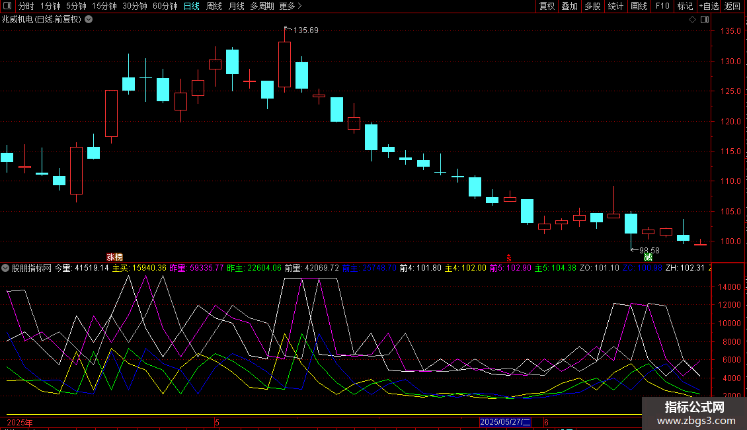
Task: Open the 复权 adjustment options
Action: click(x=547, y=6)
